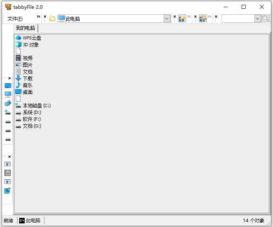Screen dimensions: 273x227
Task: Close the drive shortcuts side toolbar
Action: pos(10,78)
